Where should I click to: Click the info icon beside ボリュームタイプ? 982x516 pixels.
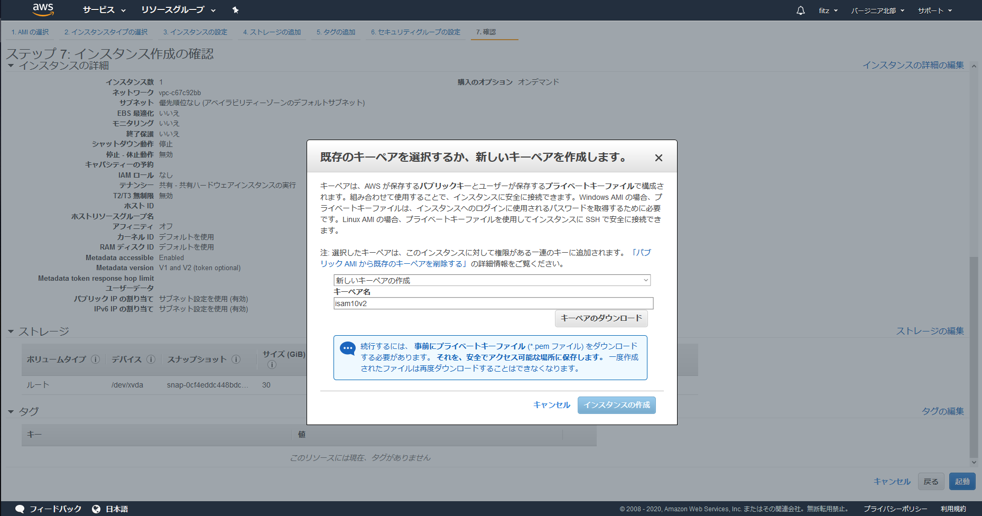click(x=96, y=359)
